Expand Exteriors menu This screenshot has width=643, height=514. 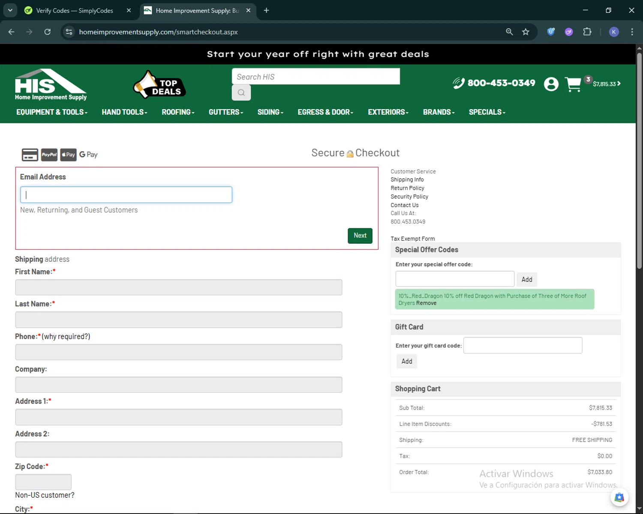pyautogui.click(x=388, y=112)
